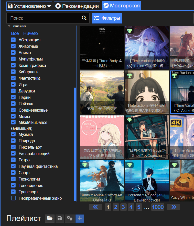This screenshot has height=226, width=194.
Task: Enable the Неопределенный жанр checkbox
Action: coord(13,198)
